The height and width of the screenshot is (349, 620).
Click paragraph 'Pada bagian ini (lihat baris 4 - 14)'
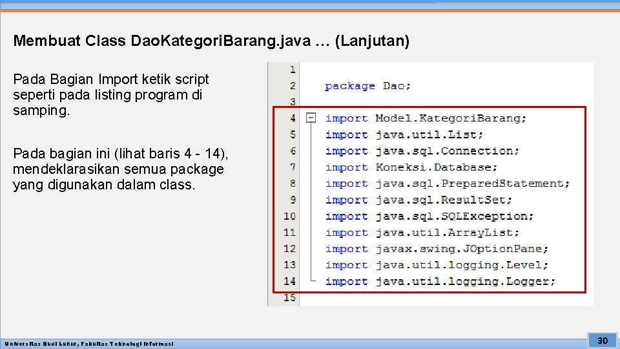[121, 169]
